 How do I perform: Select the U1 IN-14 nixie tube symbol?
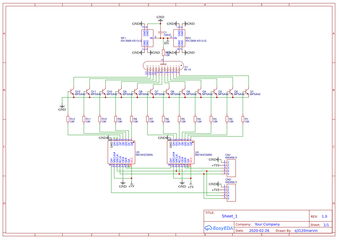(163, 66)
